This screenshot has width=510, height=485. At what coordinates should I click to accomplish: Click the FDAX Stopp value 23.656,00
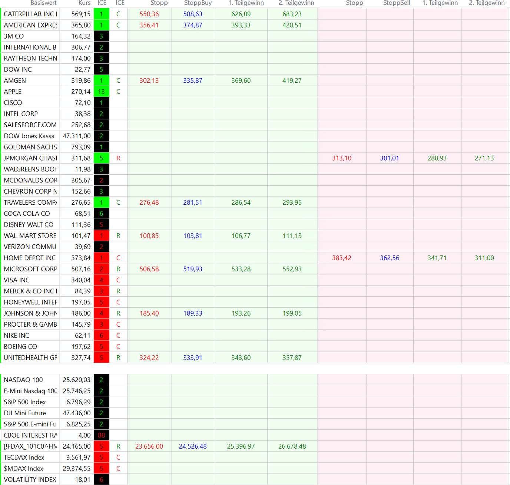coord(149,446)
